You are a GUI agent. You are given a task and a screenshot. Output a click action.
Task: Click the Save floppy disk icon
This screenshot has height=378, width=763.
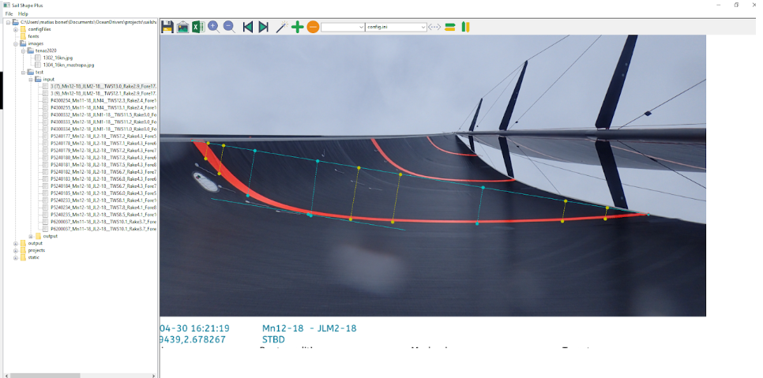tap(167, 27)
